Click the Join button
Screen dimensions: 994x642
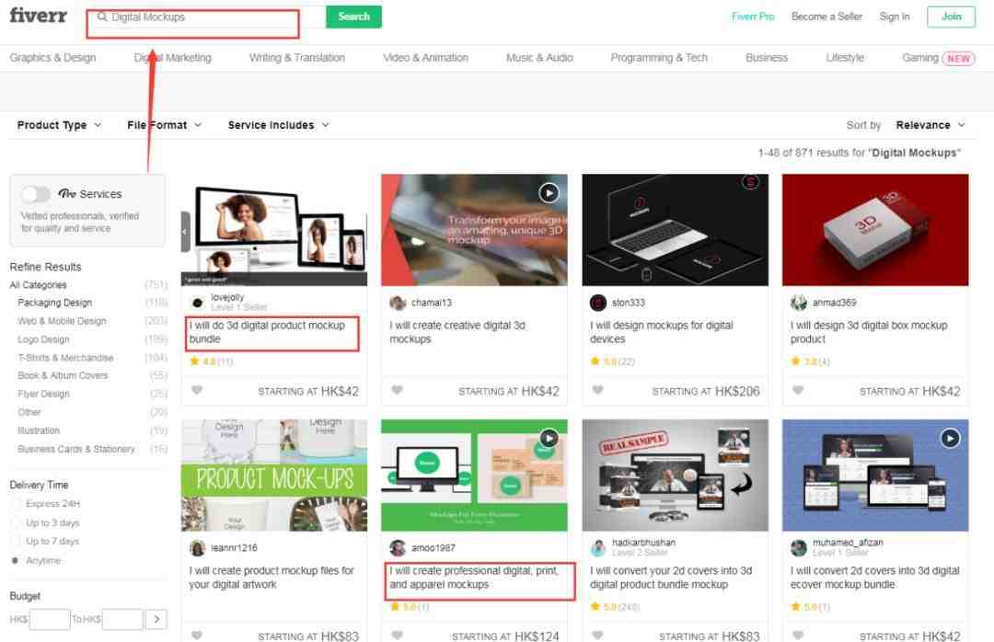(951, 17)
